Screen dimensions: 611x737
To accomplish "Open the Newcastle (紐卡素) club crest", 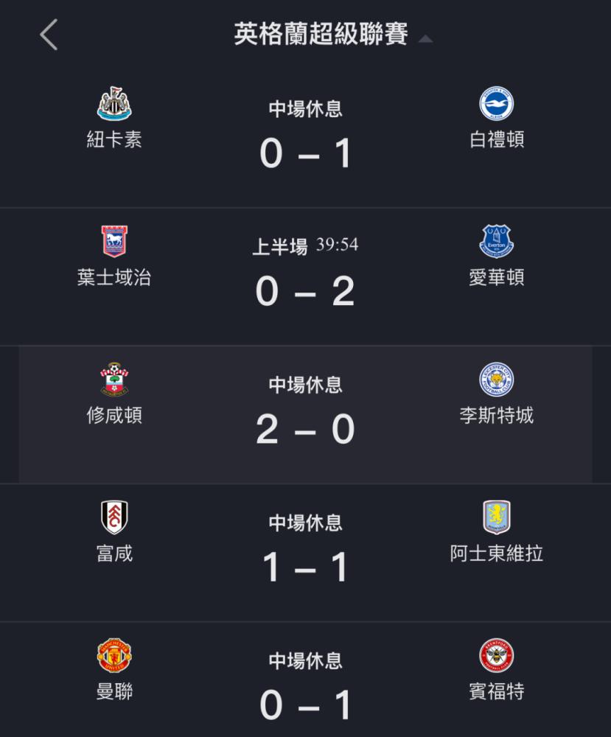I will click(x=114, y=103).
